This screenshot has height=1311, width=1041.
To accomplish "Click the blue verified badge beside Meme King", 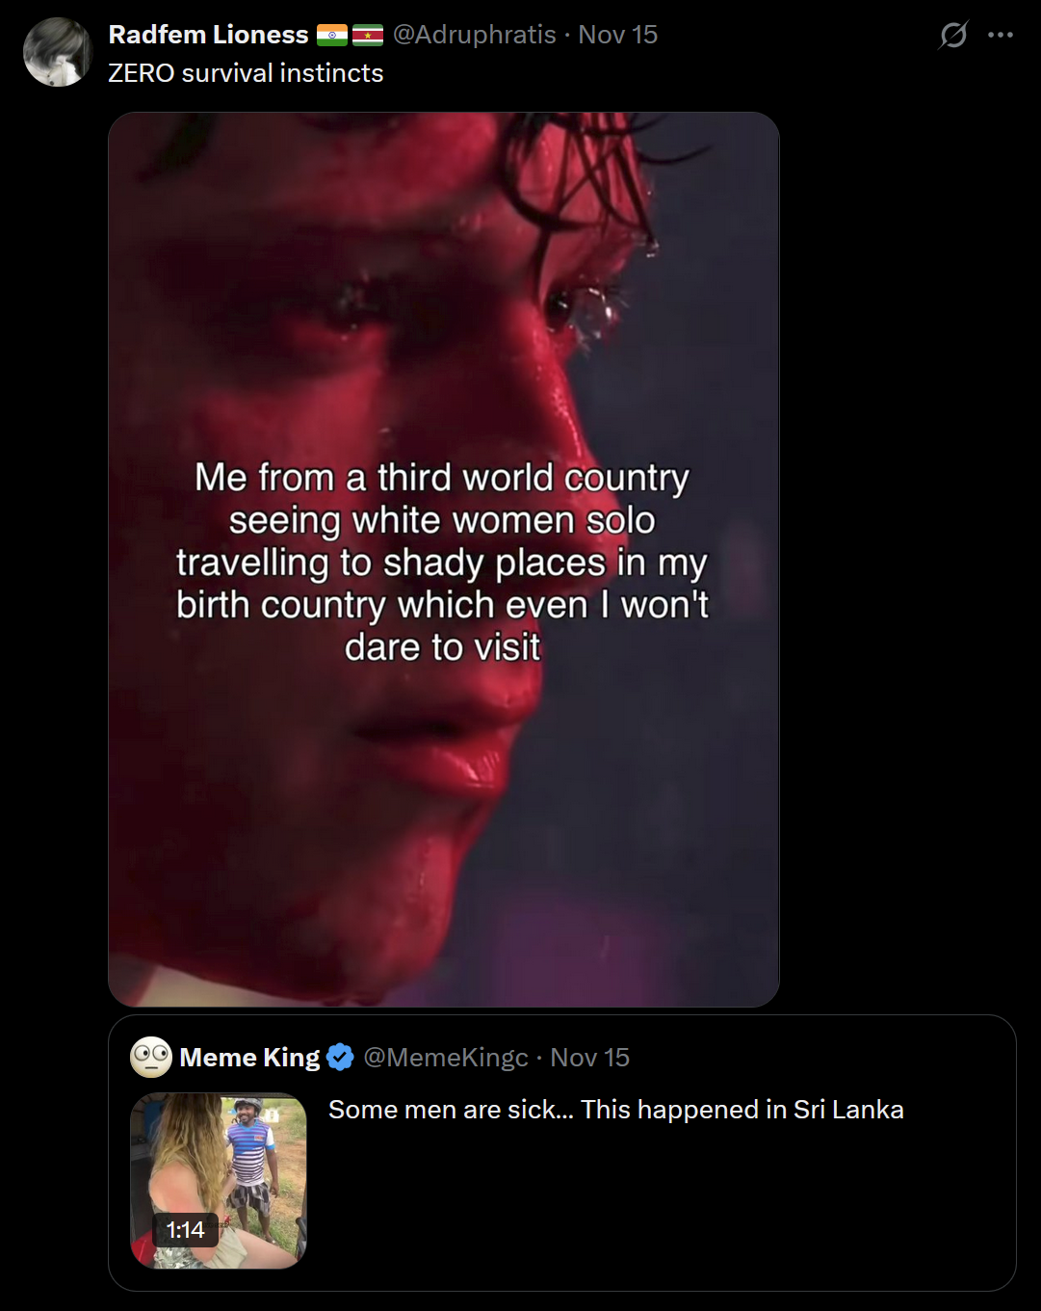I will 340,1058.
